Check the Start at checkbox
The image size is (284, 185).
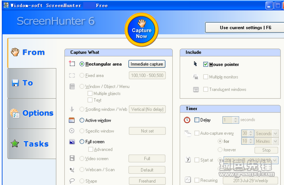coord(197,160)
